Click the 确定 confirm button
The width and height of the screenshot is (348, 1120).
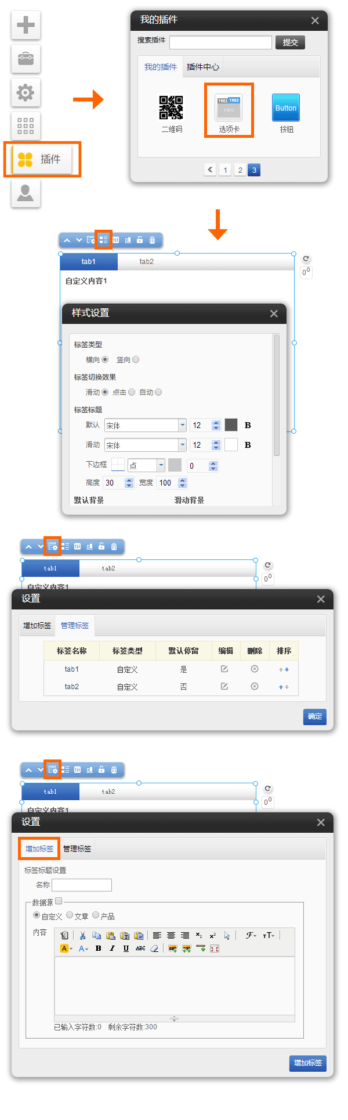(314, 716)
